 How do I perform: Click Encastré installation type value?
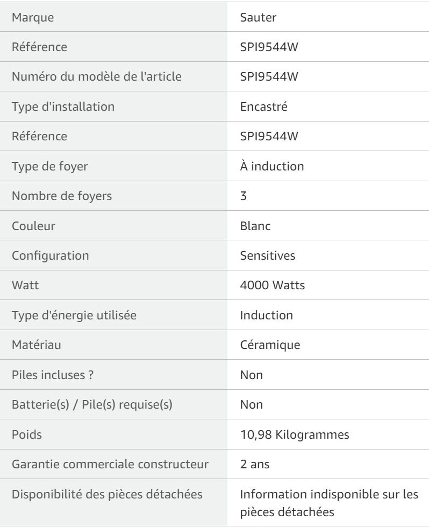(x=263, y=106)
